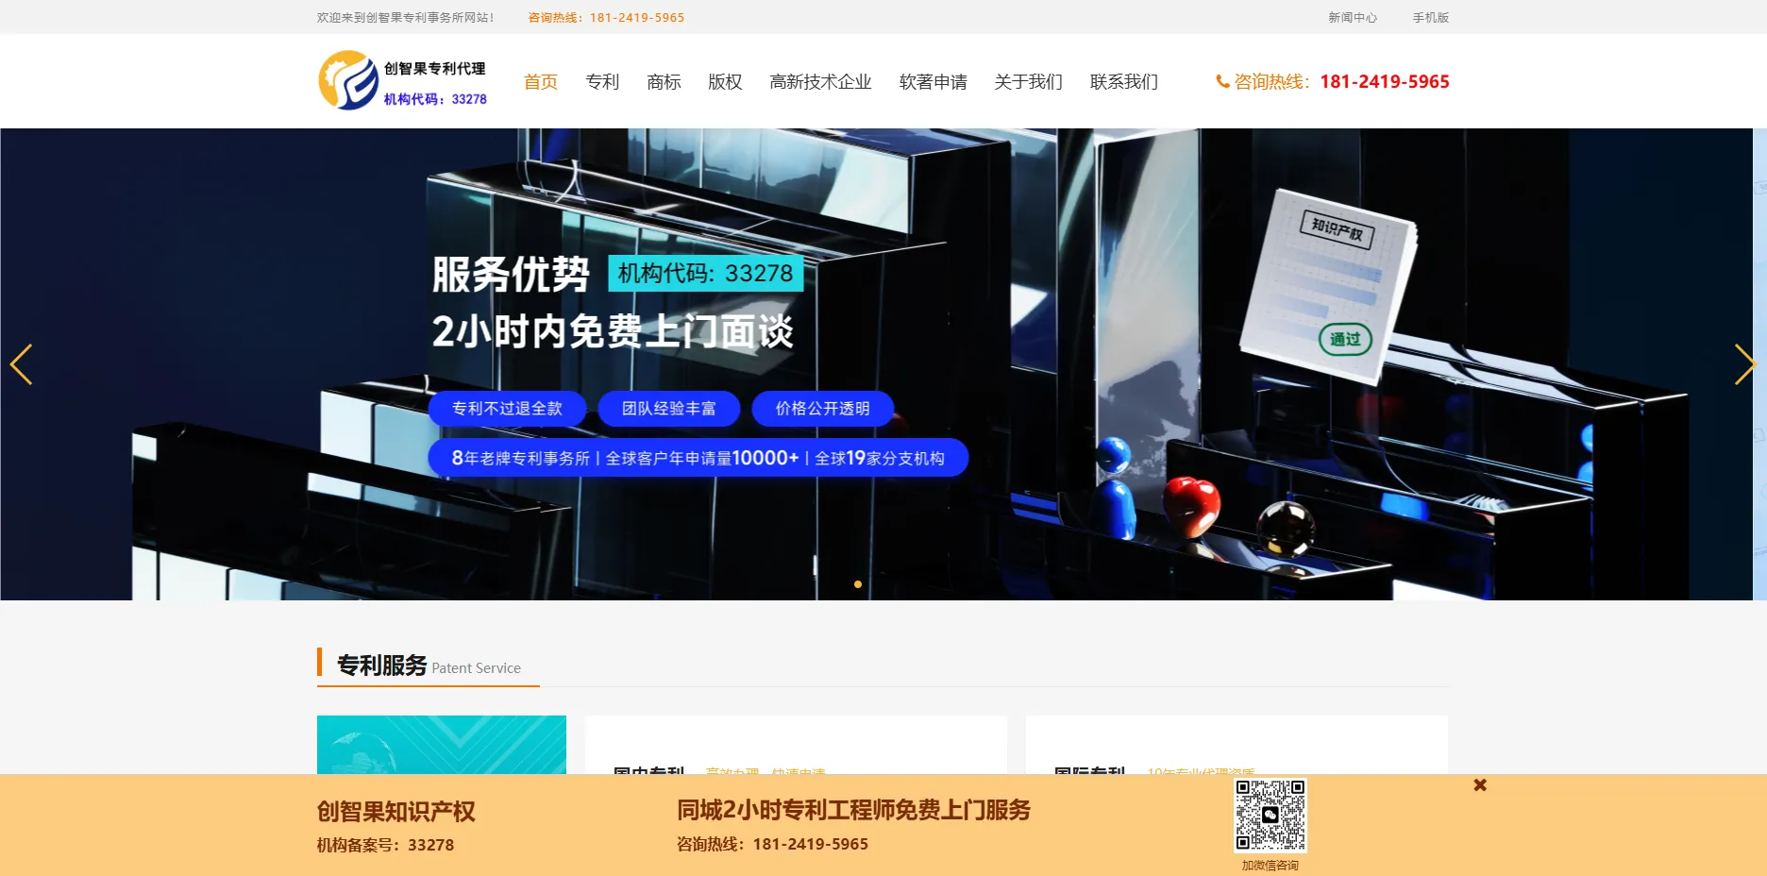The height and width of the screenshot is (876, 1767).
Task: Open the 关于我们 menu item
Action: [1028, 82]
